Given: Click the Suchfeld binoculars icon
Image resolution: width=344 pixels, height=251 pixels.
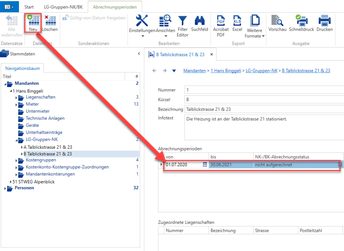Looking at the screenshot, I should click(199, 21).
